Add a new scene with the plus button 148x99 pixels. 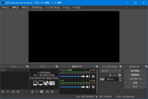point(3,92)
